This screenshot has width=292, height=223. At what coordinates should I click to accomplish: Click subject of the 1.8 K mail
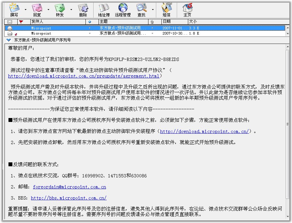click(123, 34)
